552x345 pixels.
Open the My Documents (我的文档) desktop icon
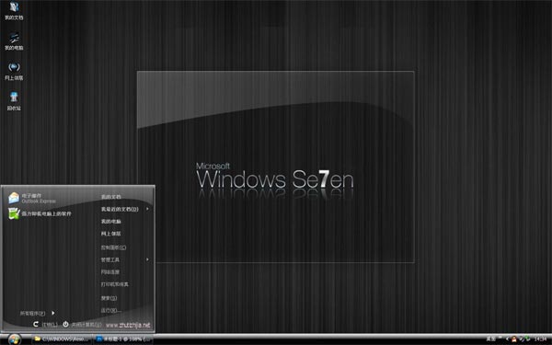(14, 10)
